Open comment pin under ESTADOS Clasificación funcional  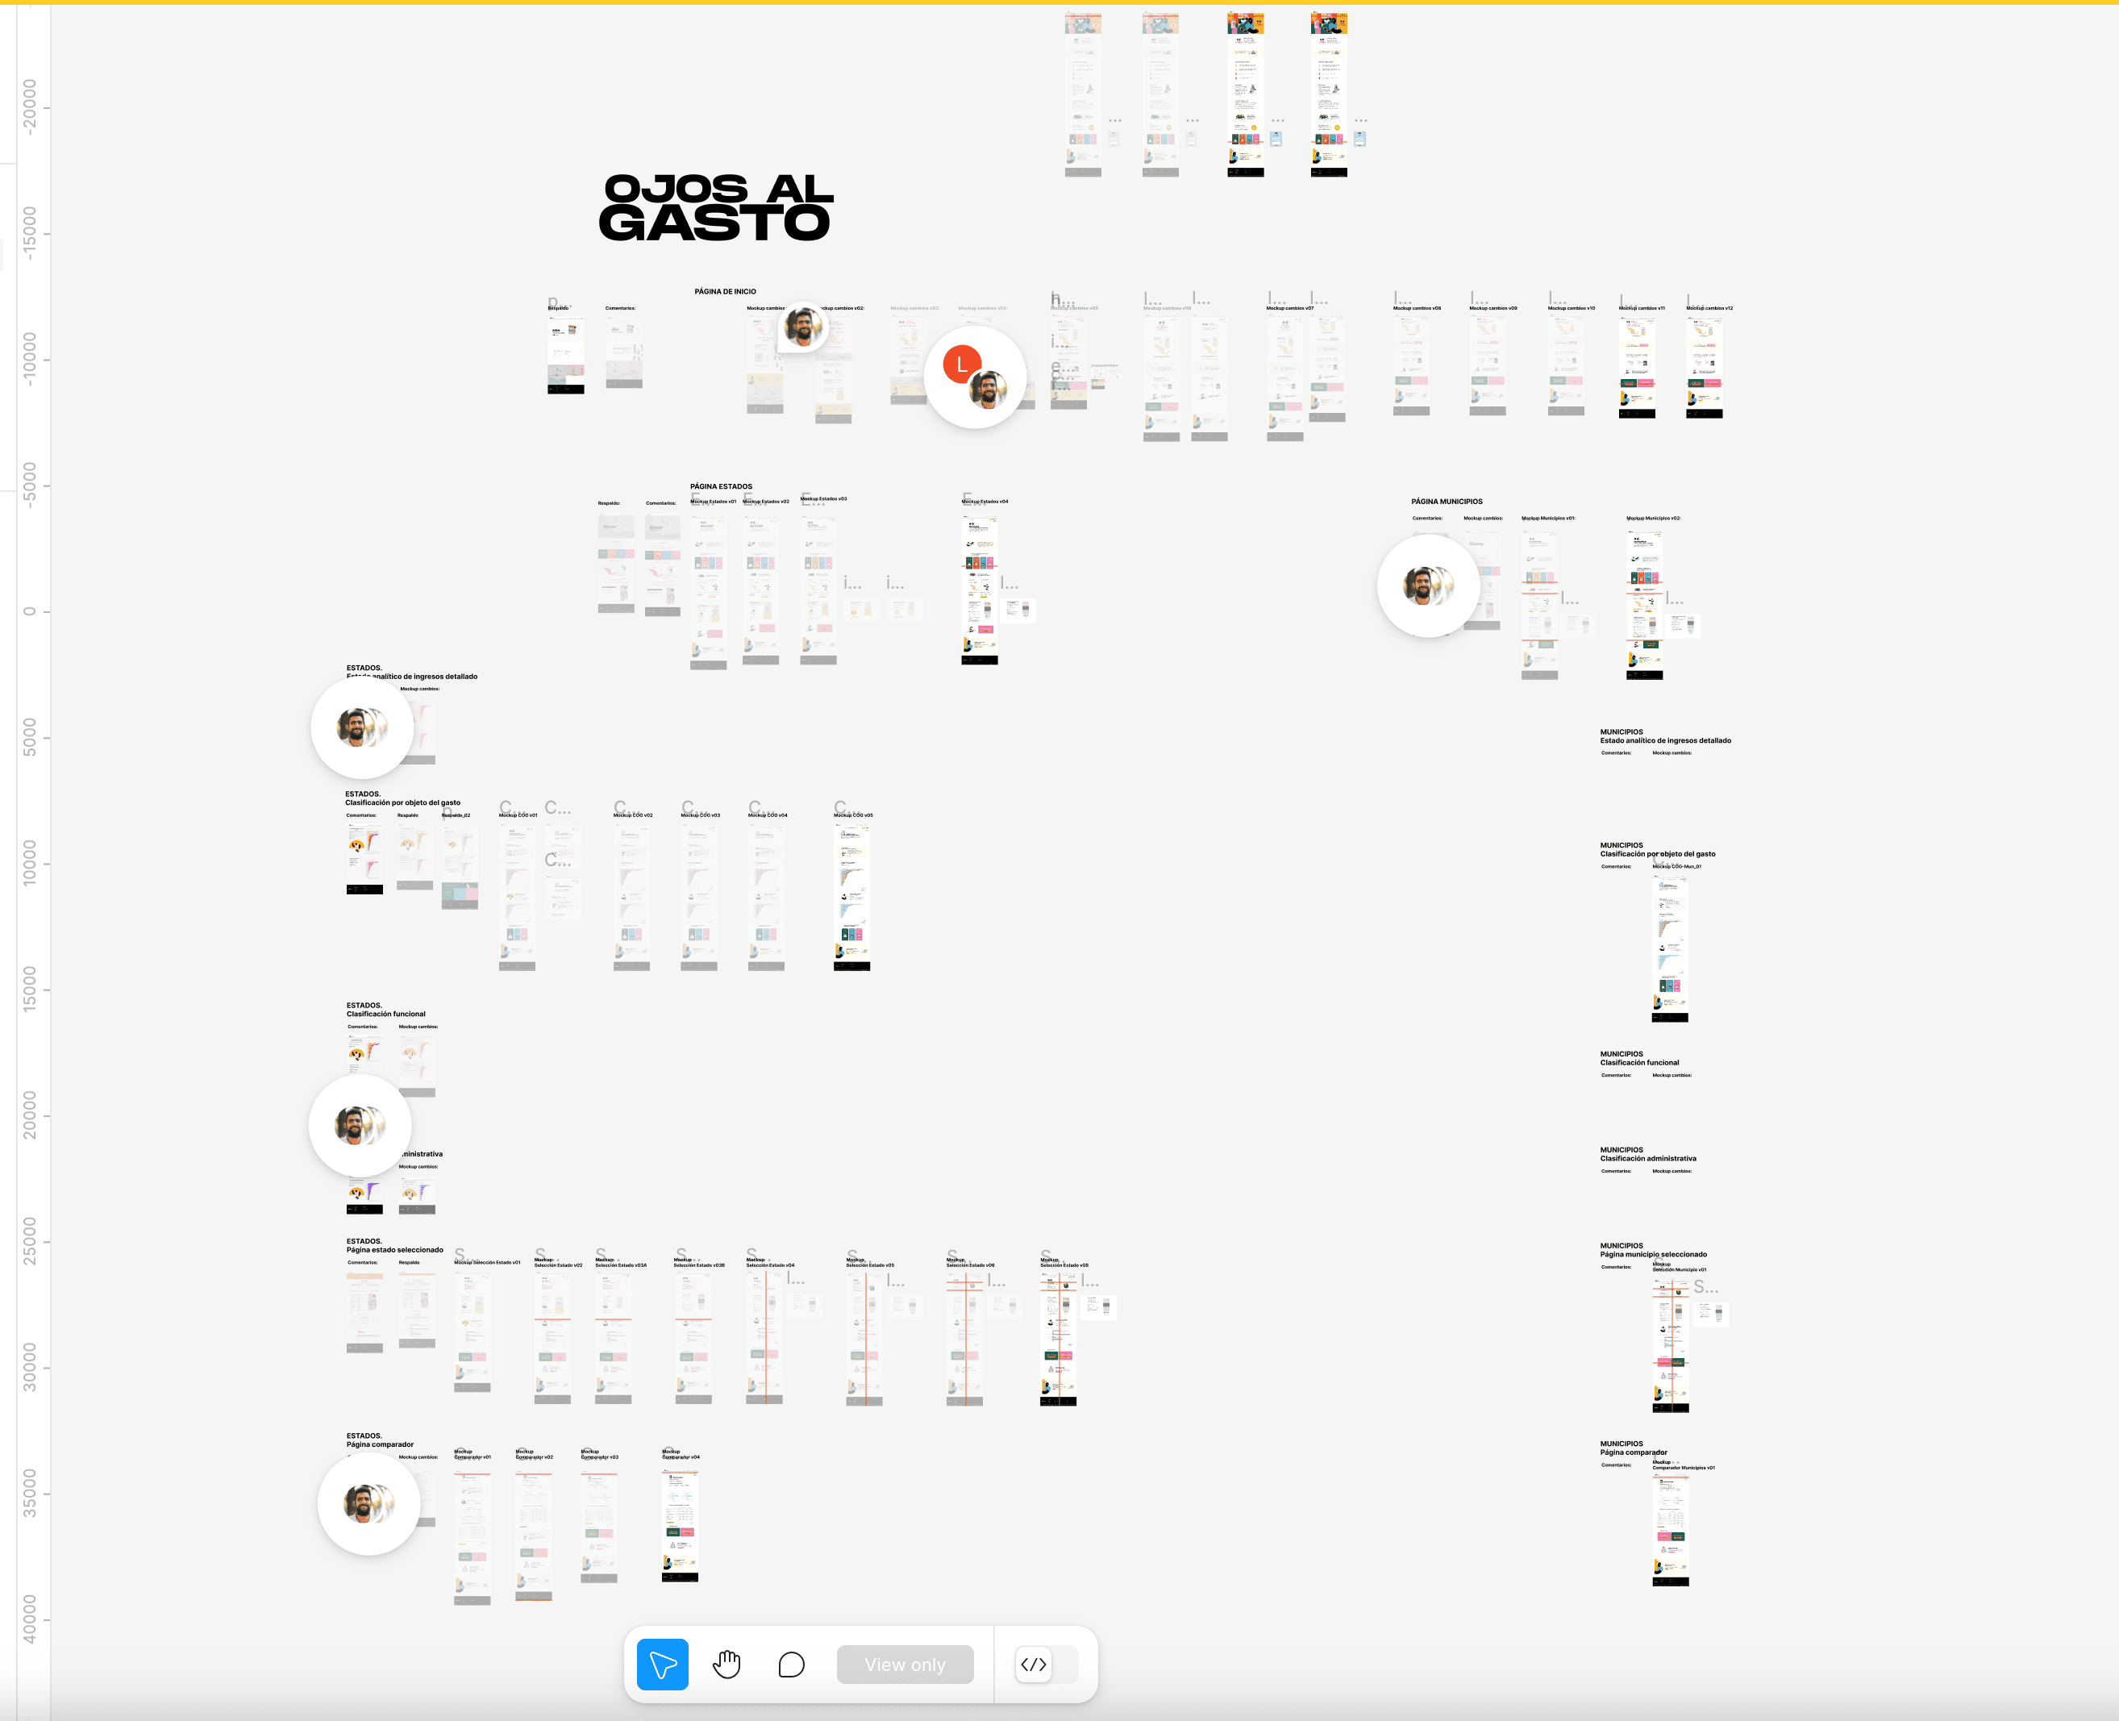[x=360, y=1125]
